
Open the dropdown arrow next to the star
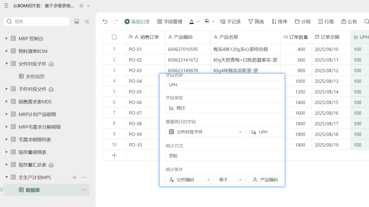89,6
